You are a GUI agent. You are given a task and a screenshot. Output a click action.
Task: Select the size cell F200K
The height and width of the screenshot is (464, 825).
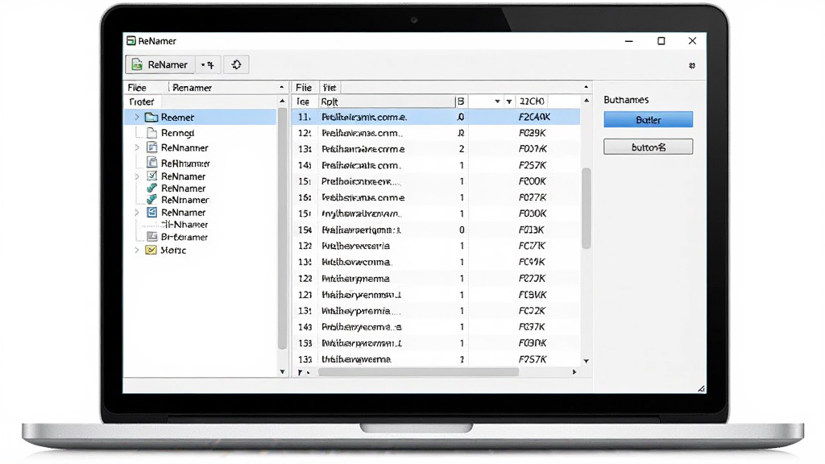click(532, 181)
